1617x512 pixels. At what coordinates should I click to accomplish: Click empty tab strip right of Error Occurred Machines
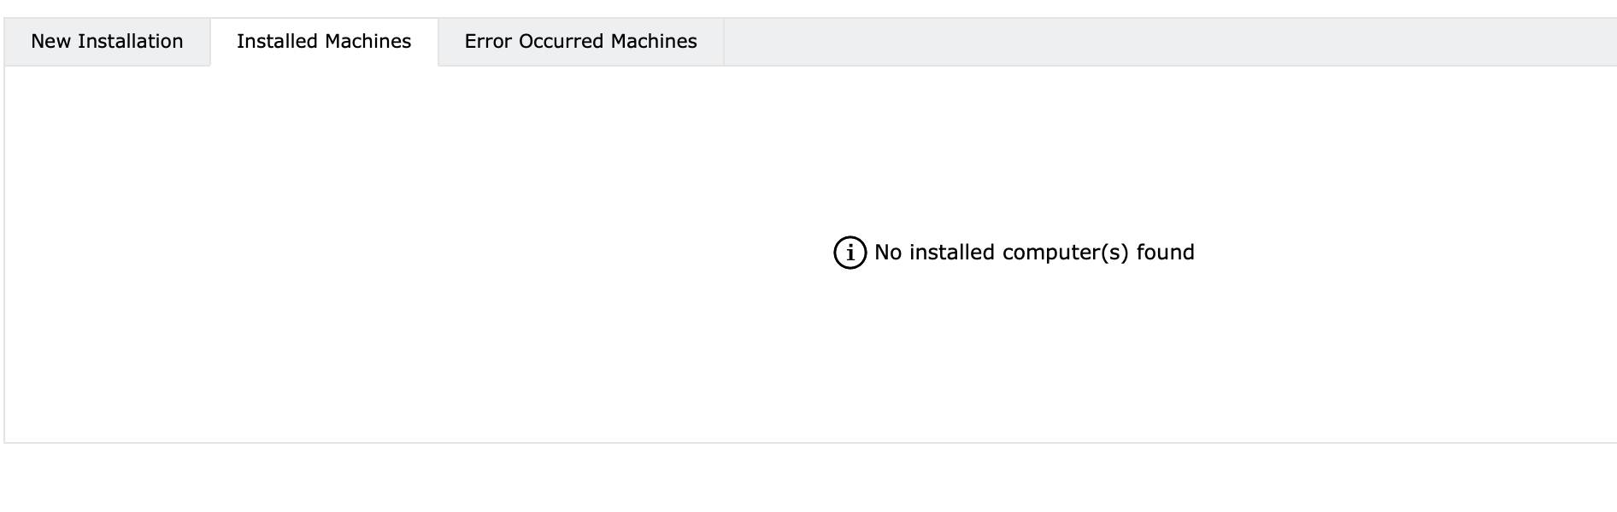click(1169, 42)
